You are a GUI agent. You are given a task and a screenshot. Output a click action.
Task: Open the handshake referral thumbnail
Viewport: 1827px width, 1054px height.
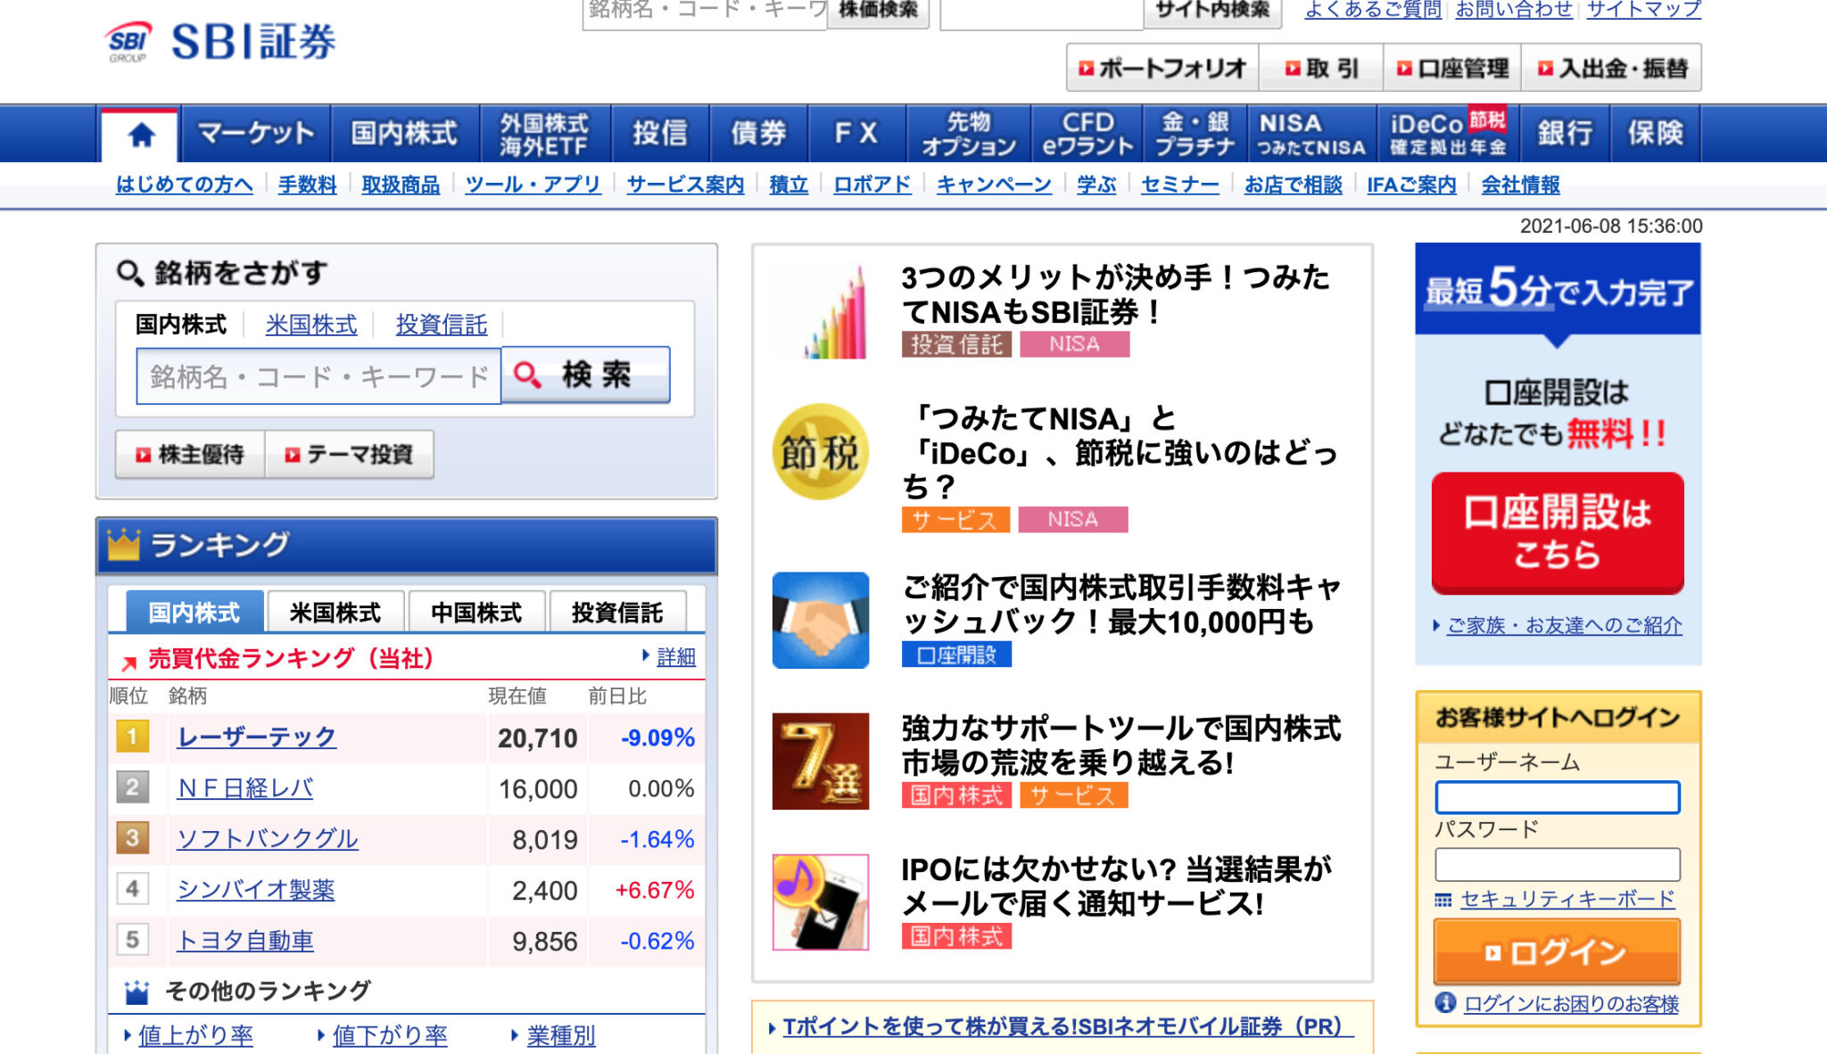pos(821,620)
